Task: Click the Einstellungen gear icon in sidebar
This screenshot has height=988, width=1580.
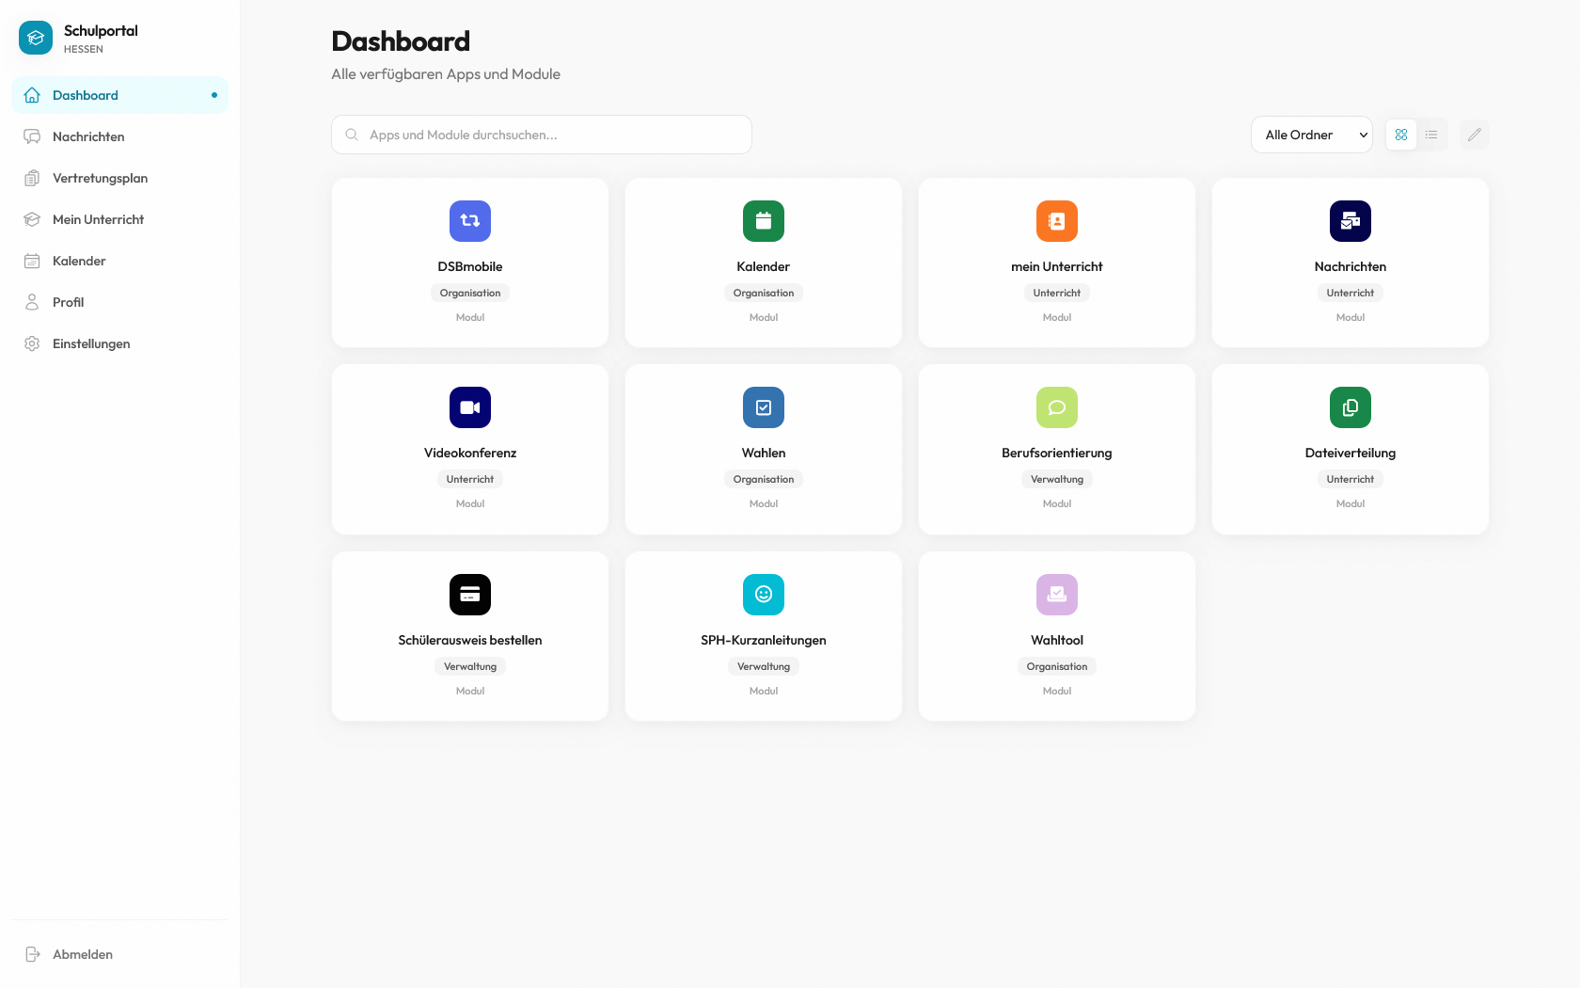Action: (x=32, y=343)
